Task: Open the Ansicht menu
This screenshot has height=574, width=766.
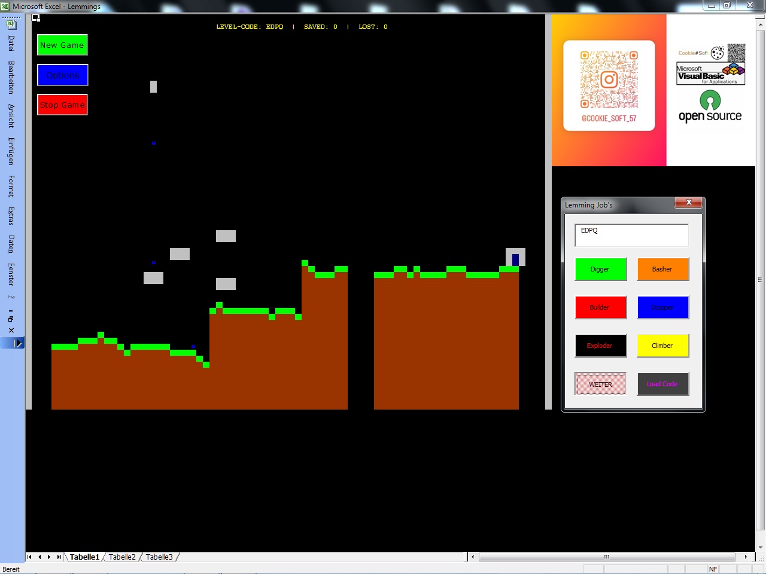Action: (x=11, y=115)
